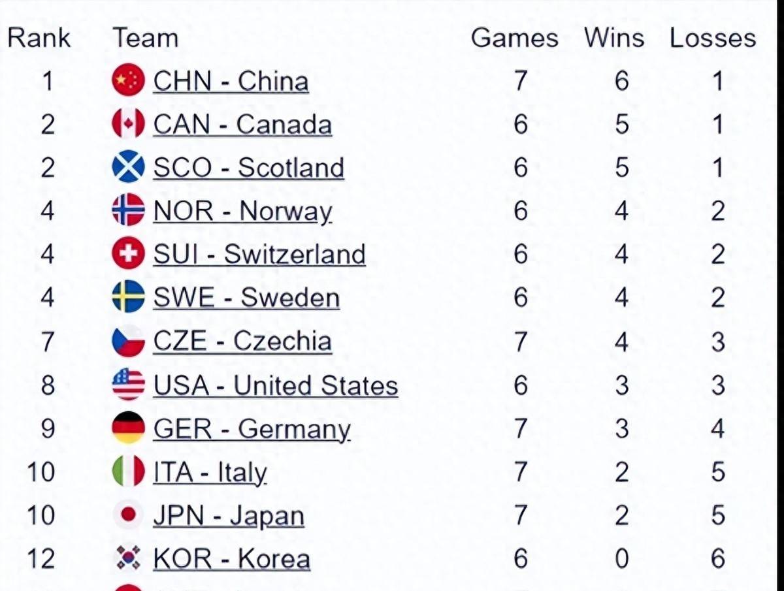Click the Japan flag icon
The width and height of the screenshot is (784, 591).
tap(128, 515)
